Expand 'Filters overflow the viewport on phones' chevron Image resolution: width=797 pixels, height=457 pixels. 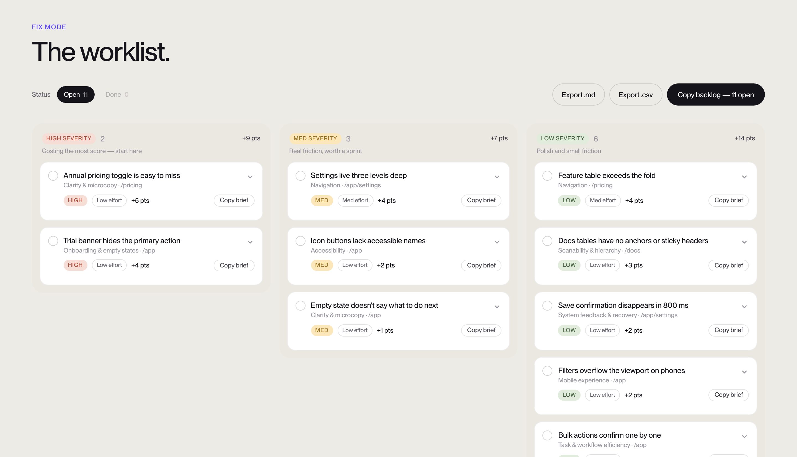tap(744, 372)
